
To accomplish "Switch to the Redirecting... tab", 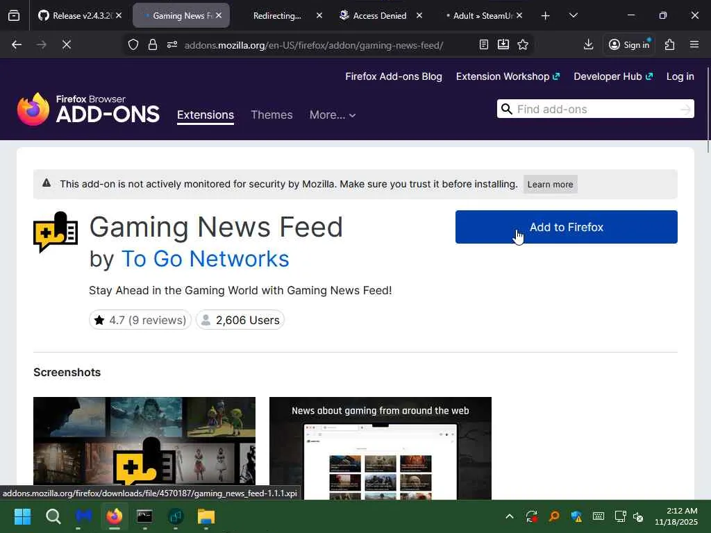I will 276,16.
